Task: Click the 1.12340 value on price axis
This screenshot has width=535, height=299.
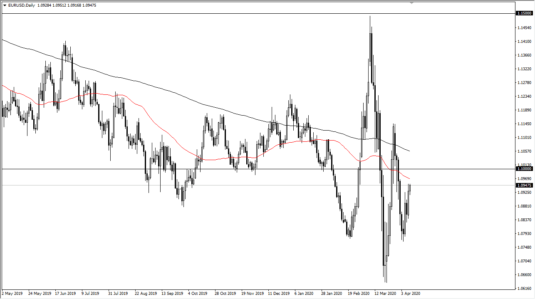Action: pos(525,96)
